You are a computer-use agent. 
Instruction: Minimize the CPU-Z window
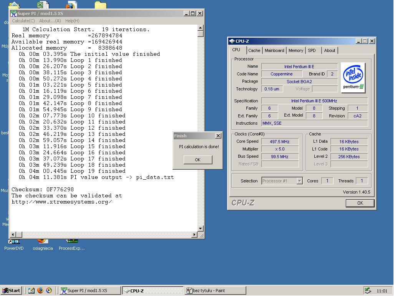(x=359, y=41)
